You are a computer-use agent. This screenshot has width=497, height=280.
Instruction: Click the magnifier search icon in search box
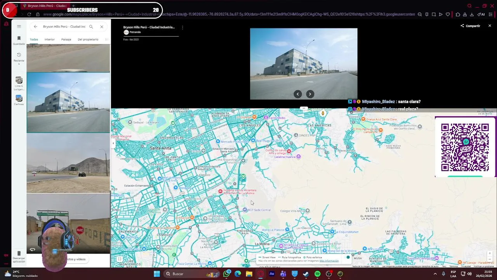[x=91, y=26]
